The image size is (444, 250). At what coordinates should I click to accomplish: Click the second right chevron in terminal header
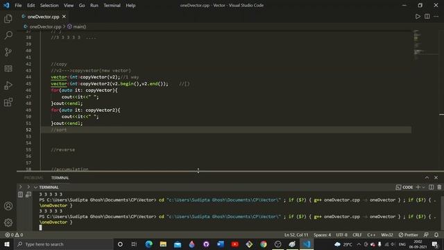click(x=28, y=187)
